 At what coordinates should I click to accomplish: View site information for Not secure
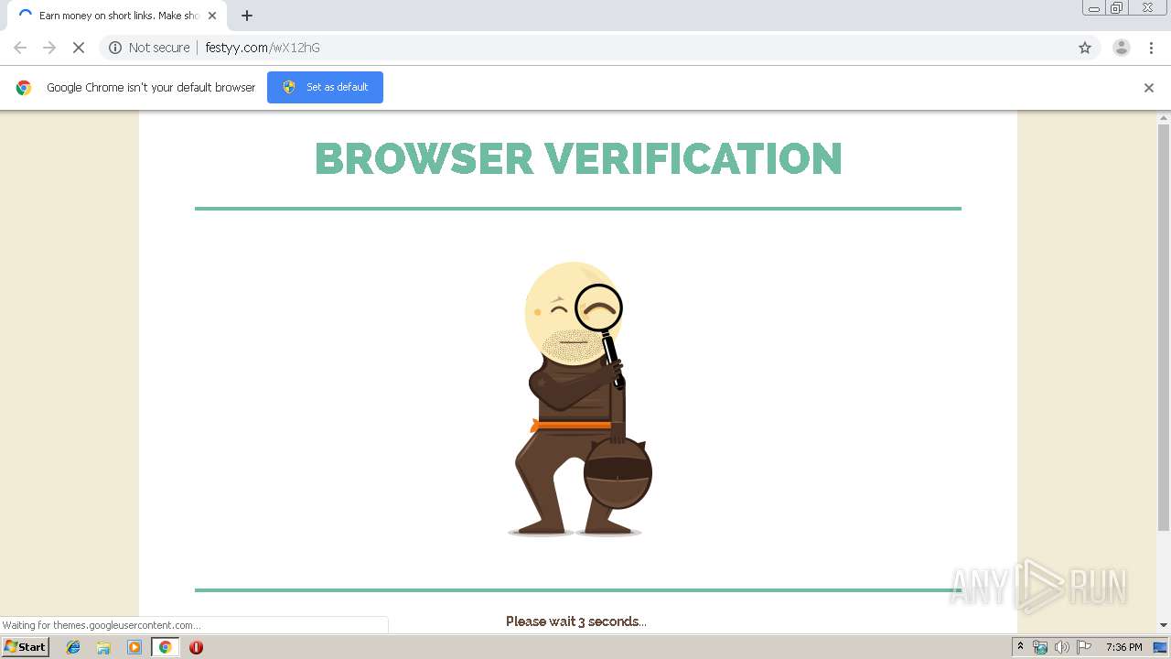tap(149, 48)
